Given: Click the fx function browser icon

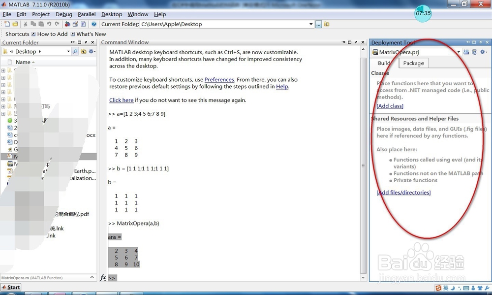Looking at the screenshot, I should [103, 278].
